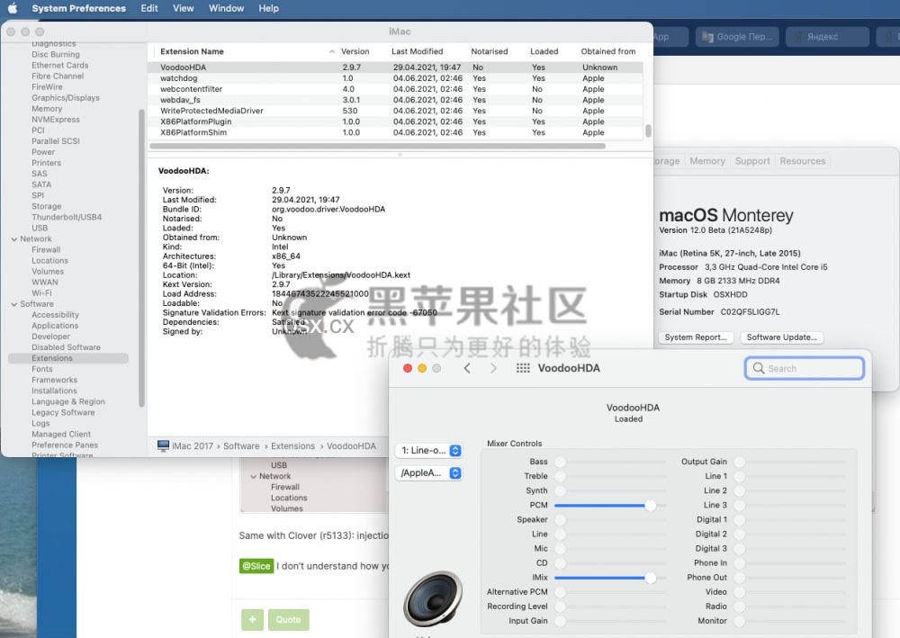Adjust the Bass mixer slider

click(x=610, y=462)
